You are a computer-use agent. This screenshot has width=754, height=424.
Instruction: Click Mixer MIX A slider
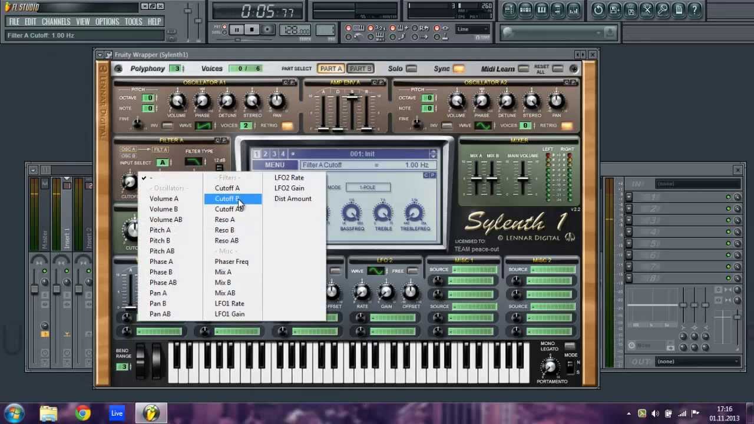pyautogui.click(x=476, y=178)
